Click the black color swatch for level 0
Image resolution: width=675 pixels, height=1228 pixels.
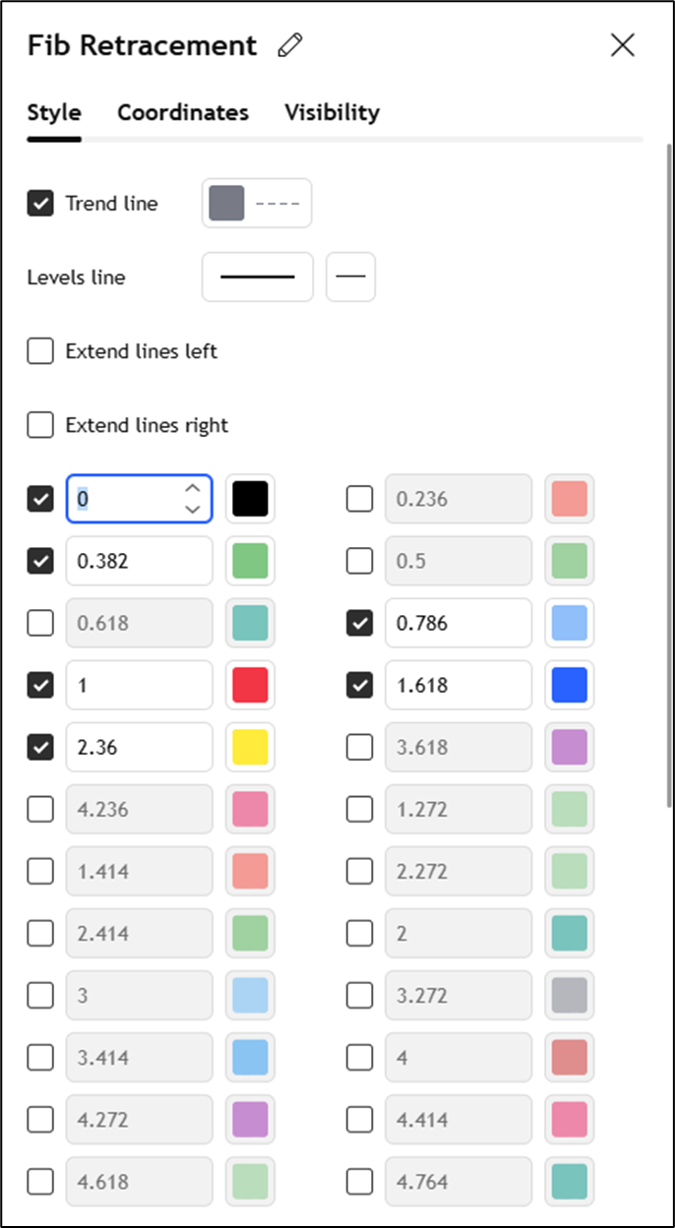[250, 500]
